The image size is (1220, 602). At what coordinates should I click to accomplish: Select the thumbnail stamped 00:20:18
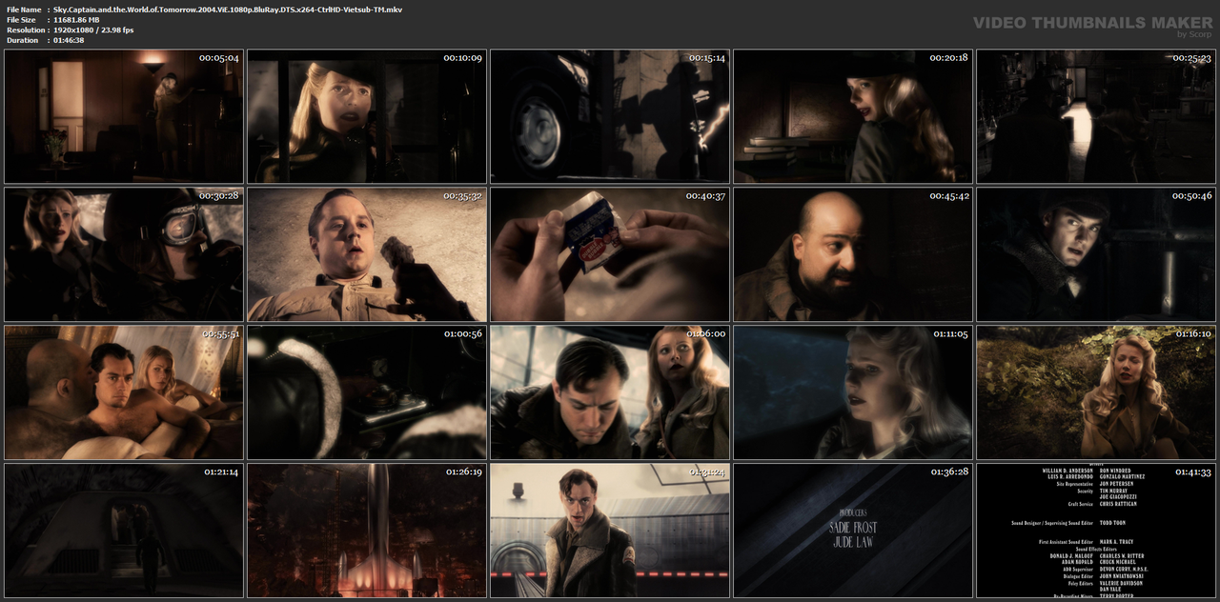point(853,116)
